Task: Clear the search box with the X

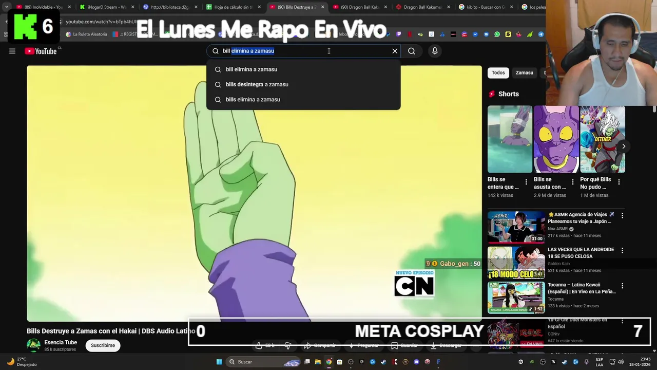Action: click(x=395, y=51)
